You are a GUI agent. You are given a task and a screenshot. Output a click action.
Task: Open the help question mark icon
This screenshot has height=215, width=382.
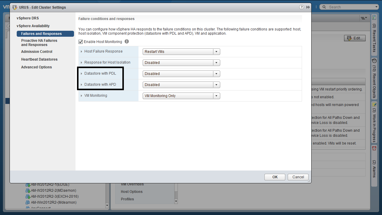point(301,7)
